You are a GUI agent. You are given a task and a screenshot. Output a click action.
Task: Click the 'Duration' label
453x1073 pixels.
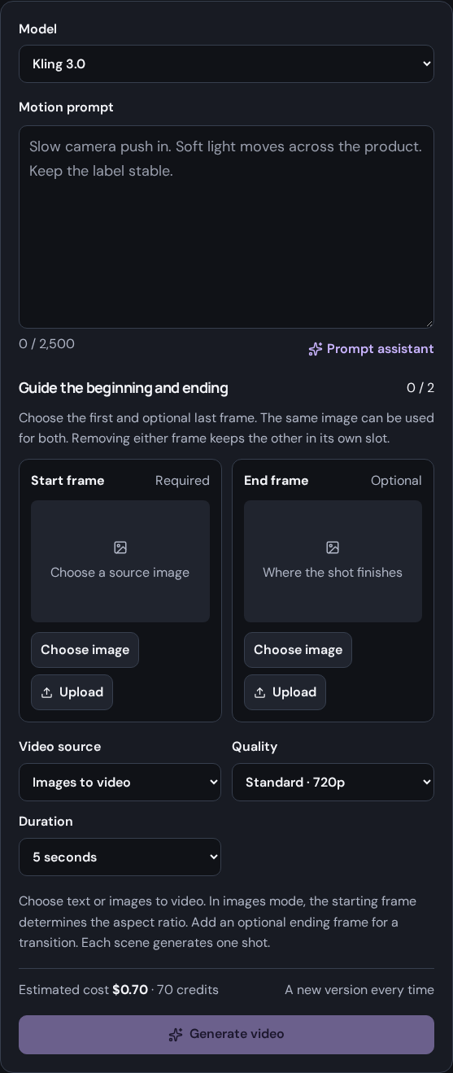point(46,822)
